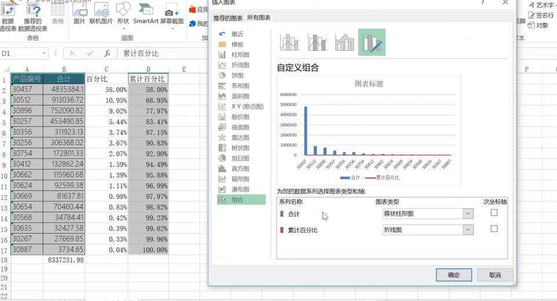Click 推荐的数据透视表 recommended pivot tables
557x301 pixels.
click(33, 16)
